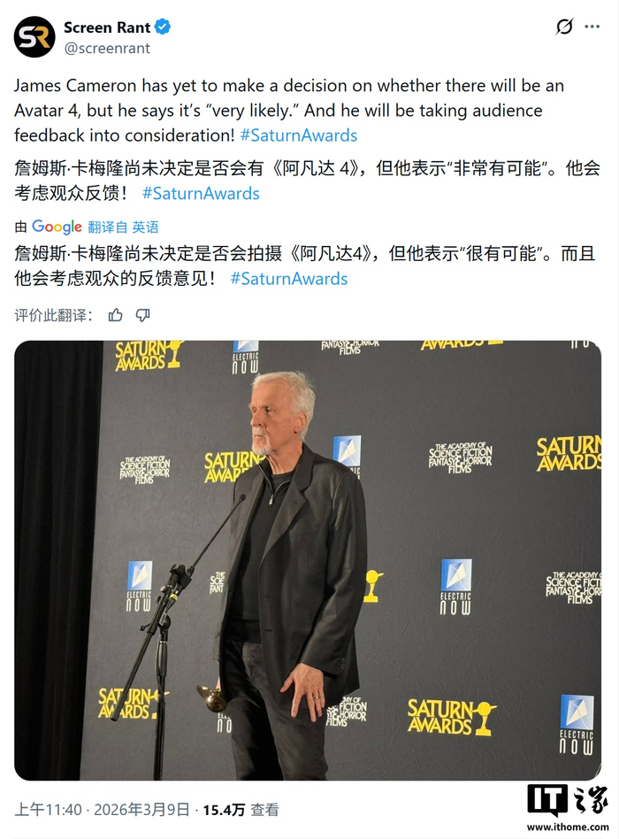Click #SaturnAwards hashtag in the Google translation
The image size is (619, 839).
[x=289, y=278]
